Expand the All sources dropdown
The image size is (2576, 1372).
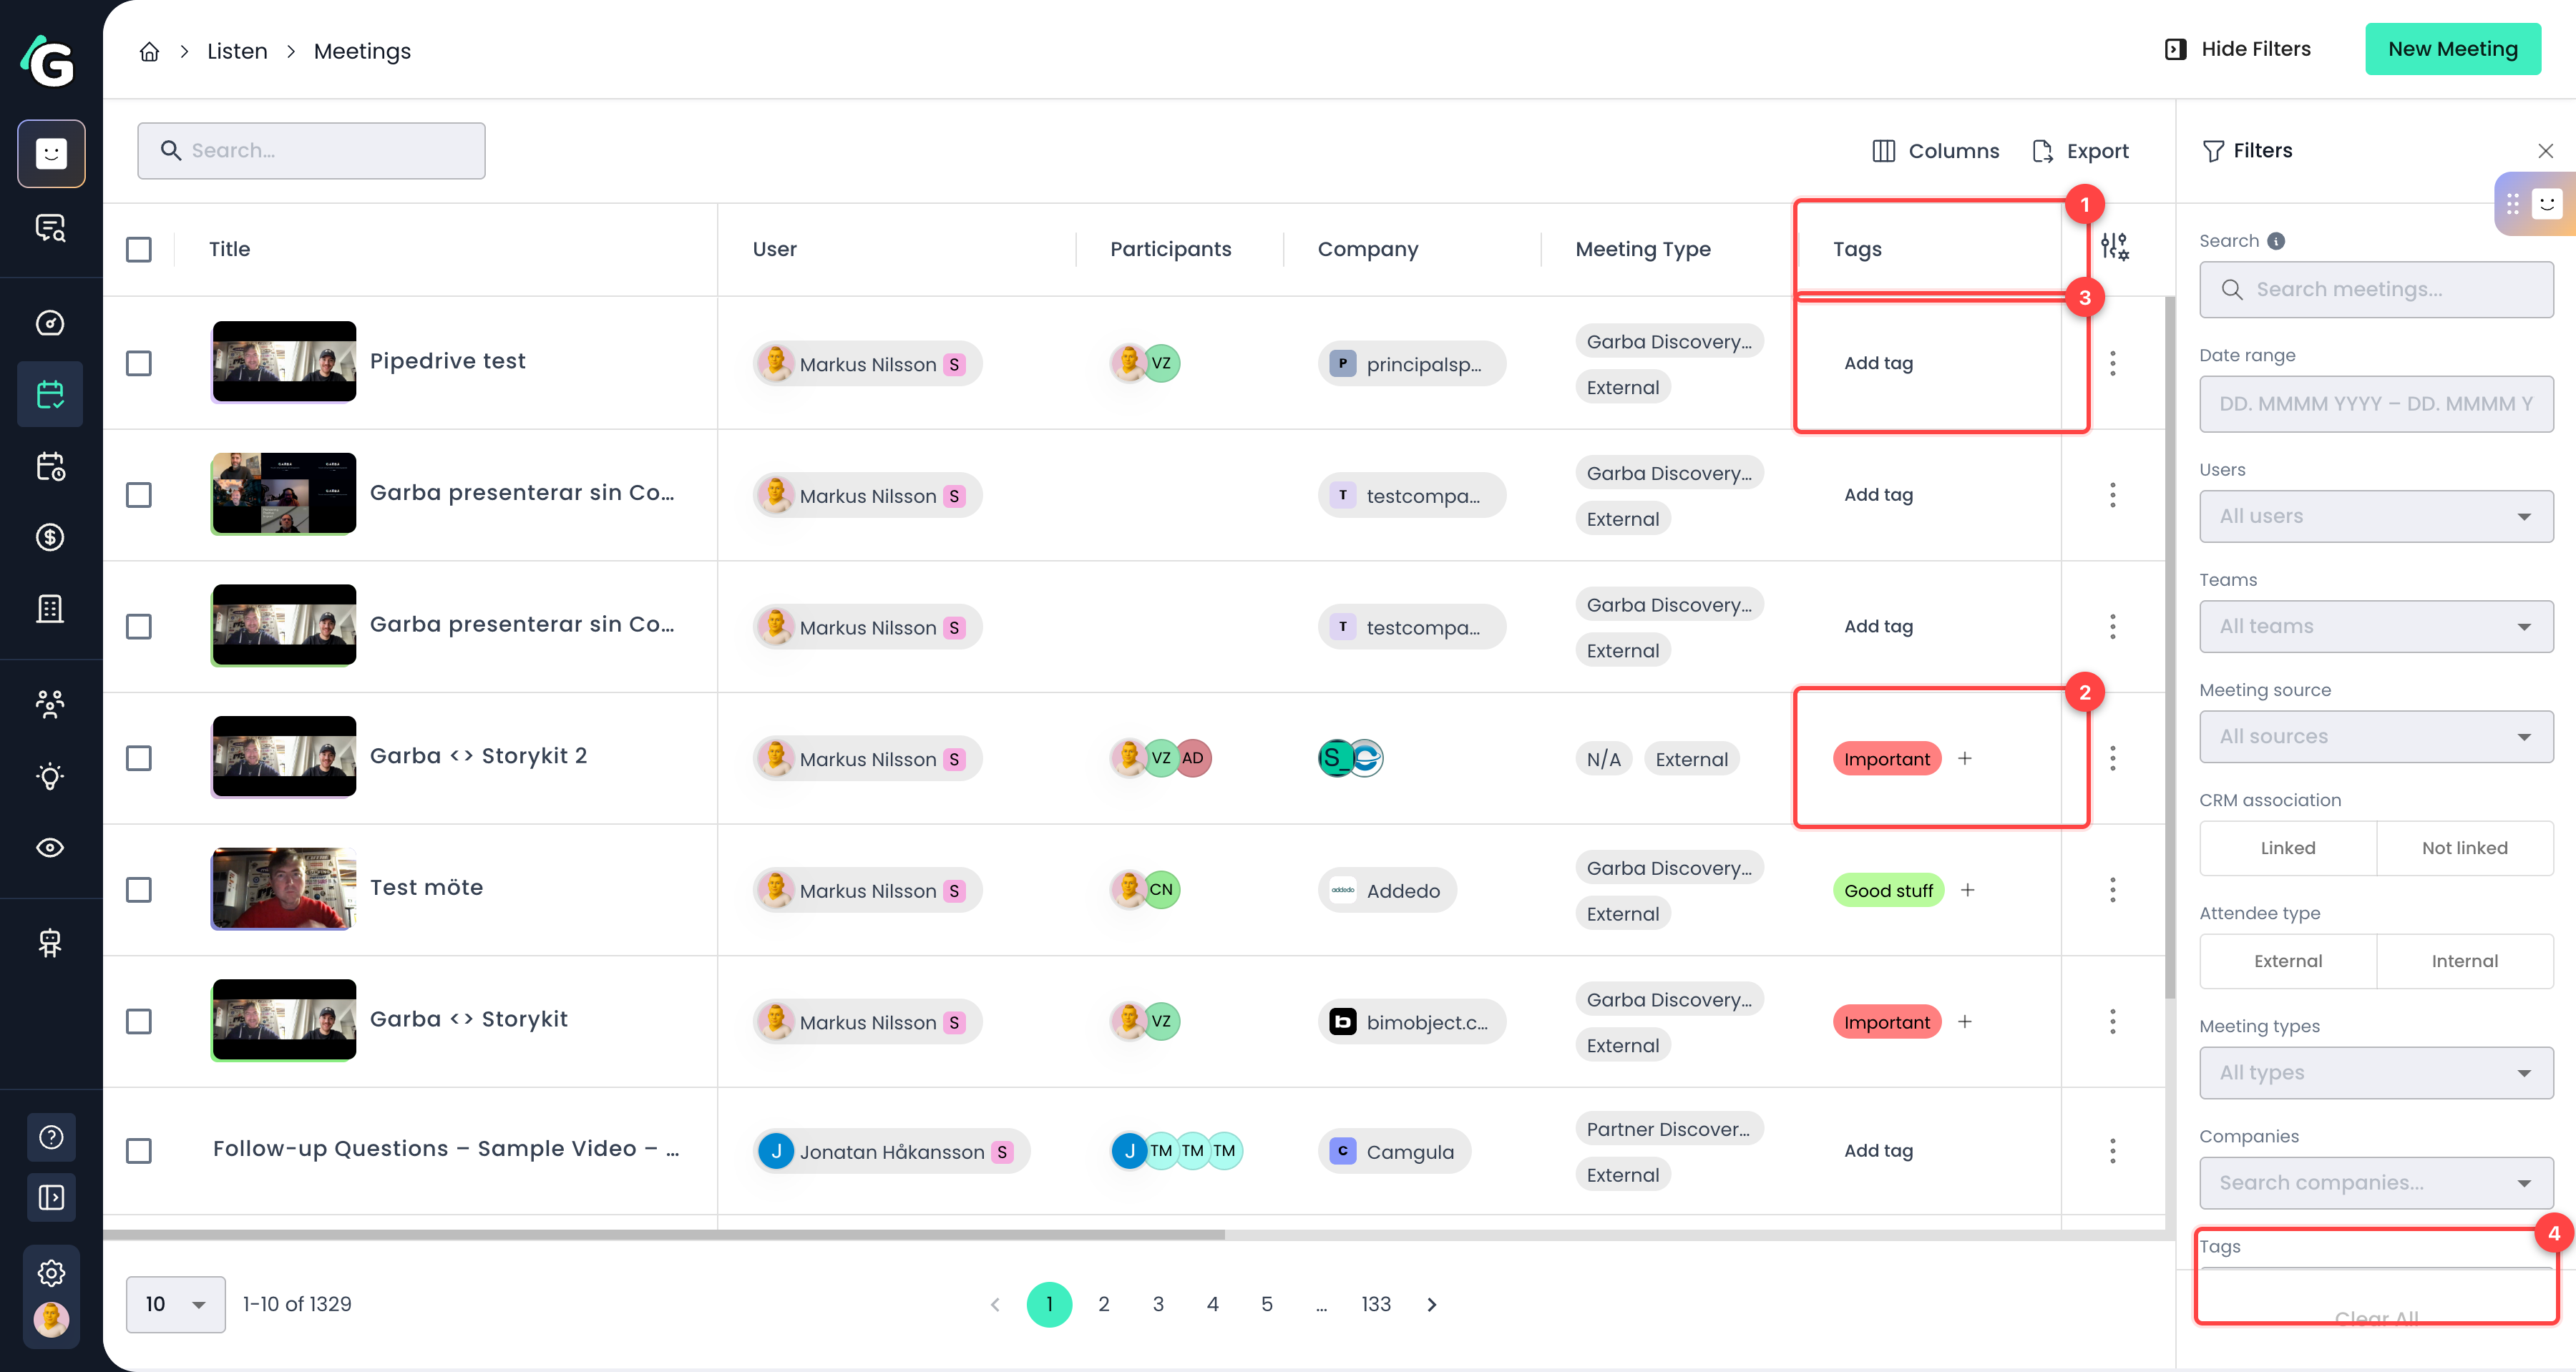tap(2376, 736)
